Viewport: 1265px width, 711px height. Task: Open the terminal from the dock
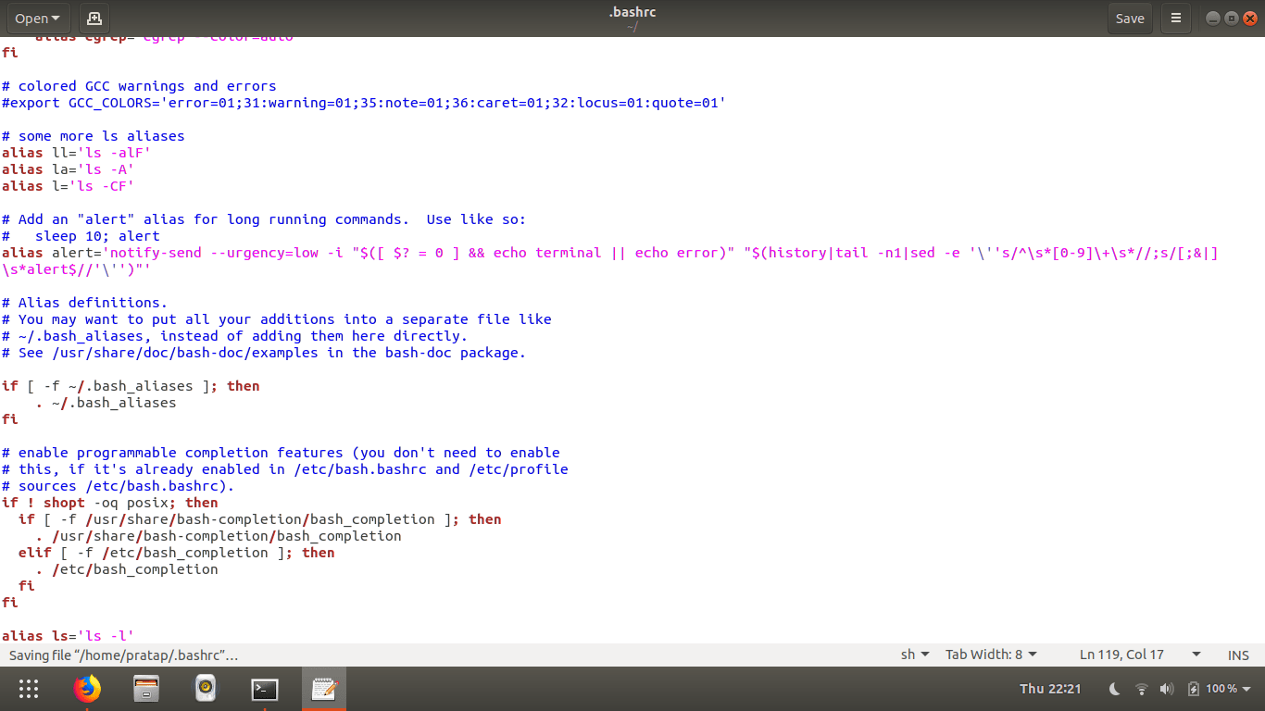pyautogui.click(x=264, y=689)
